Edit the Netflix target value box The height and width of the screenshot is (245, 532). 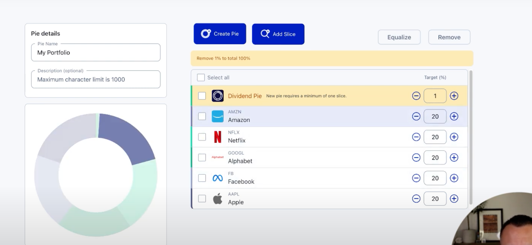(x=435, y=137)
